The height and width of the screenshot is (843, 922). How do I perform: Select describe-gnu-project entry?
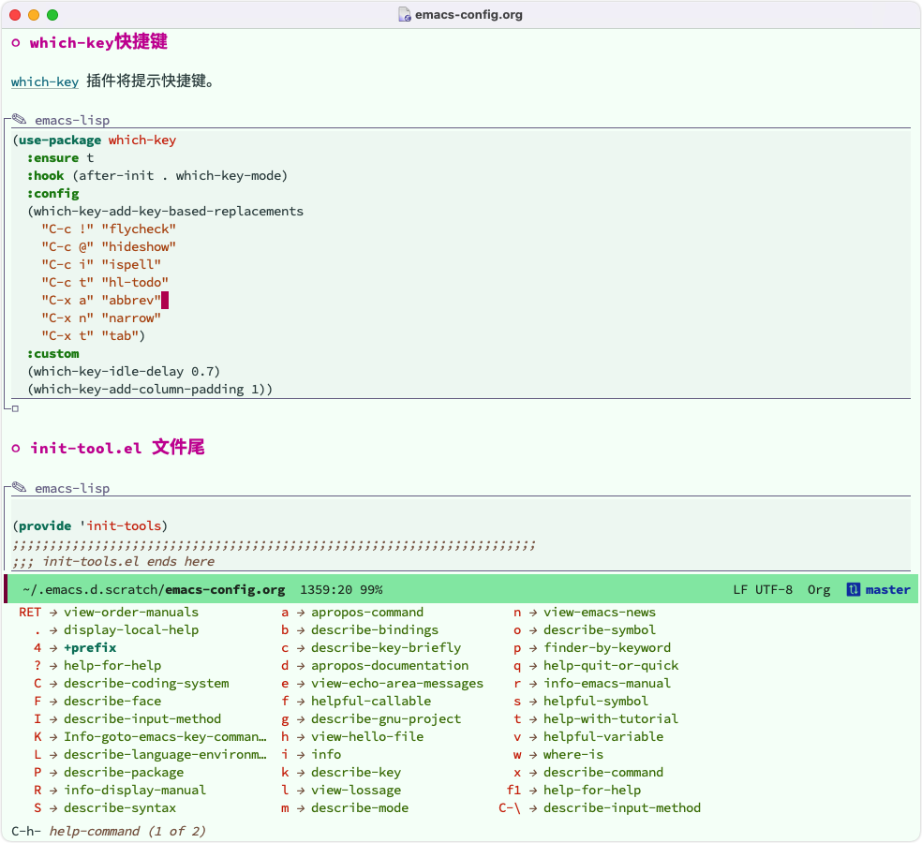tap(386, 718)
